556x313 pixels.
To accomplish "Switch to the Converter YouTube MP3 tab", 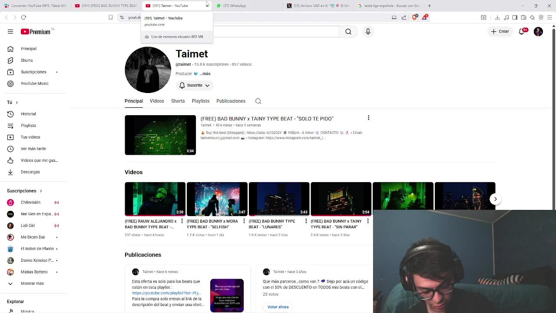I will tap(36, 6).
